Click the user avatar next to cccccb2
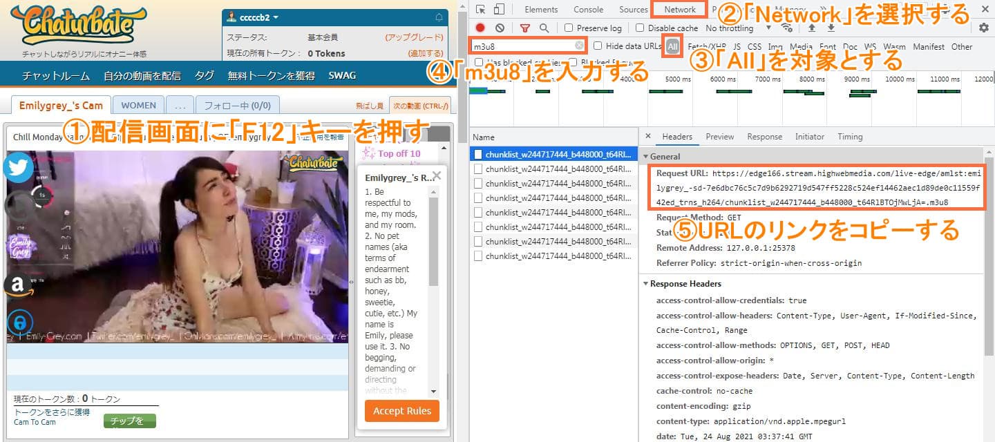Screen dimensions: 995x442 [232, 17]
